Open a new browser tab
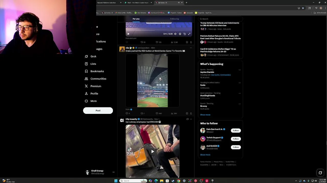The width and height of the screenshot is (327, 183). pos(186,3)
